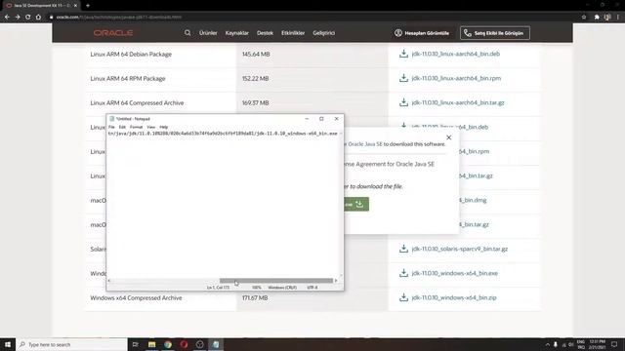
Task: Open Notepad Help menu
Action: click(x=163, y=127)
